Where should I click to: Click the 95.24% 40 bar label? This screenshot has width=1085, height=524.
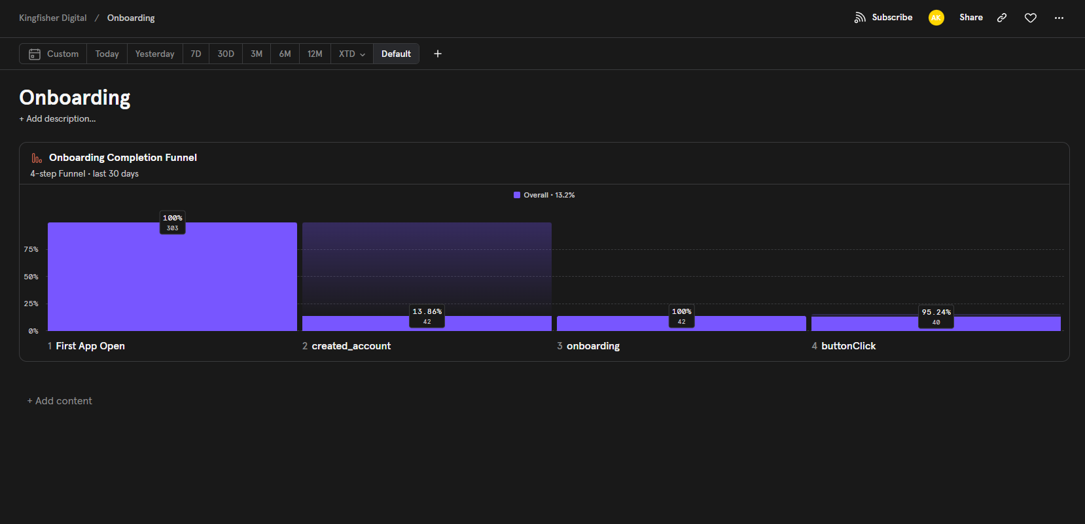[936, 317]
